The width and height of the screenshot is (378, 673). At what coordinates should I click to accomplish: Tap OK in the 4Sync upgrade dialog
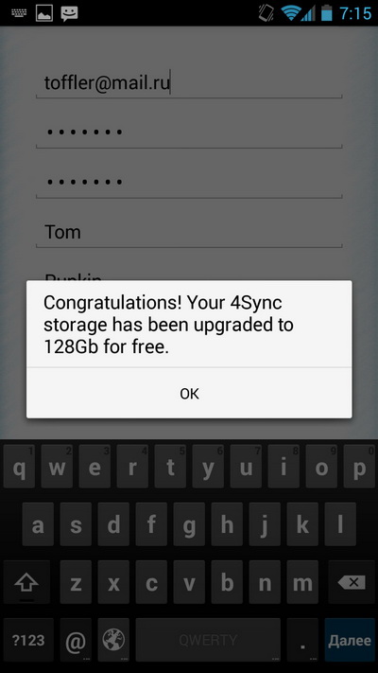tap(189, 393)
